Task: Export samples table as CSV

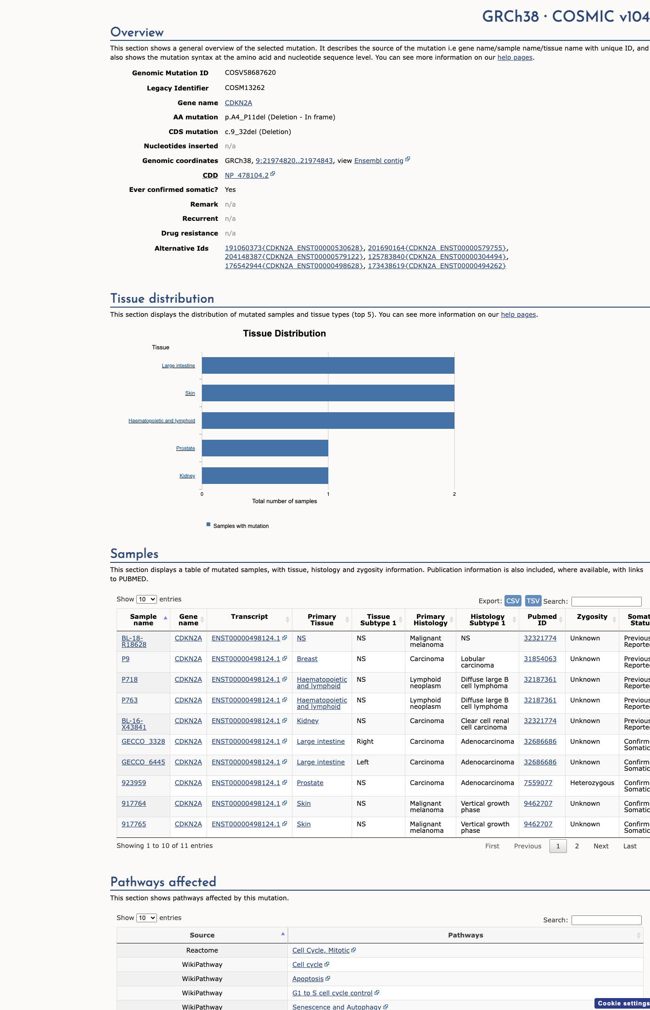Action: coord(513,600)
